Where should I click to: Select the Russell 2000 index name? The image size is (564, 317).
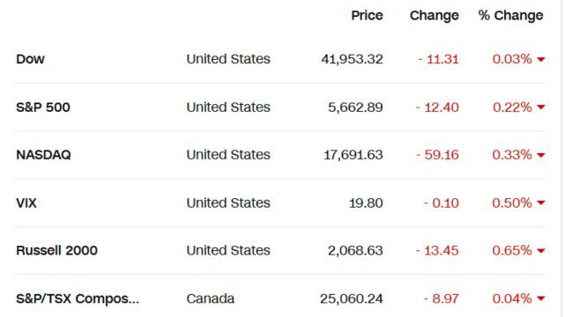click(56, 250)
